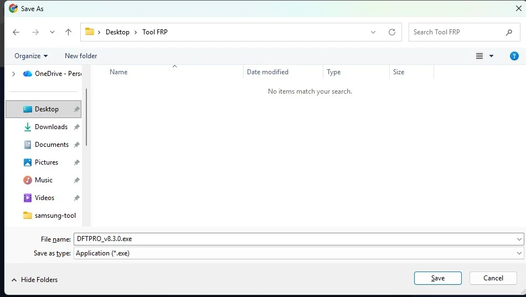
Task: Open Videos in the navigation pane
Action: pos(39,198)
